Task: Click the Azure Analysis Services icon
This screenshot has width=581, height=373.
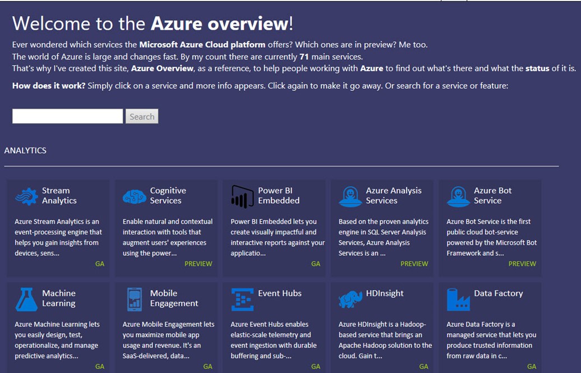Action: [351, 196]
